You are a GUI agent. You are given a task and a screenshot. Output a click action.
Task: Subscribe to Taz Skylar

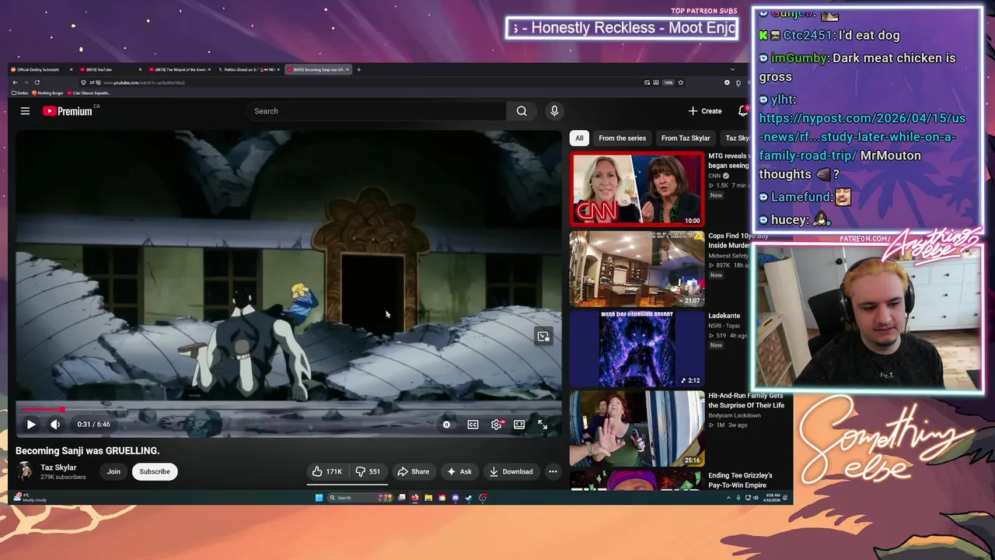tap(155, 471)
